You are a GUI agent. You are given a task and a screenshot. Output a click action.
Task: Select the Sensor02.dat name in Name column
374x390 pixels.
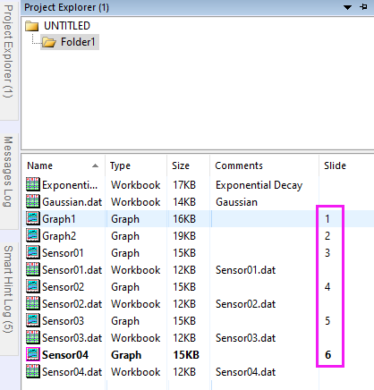[72, 304]
